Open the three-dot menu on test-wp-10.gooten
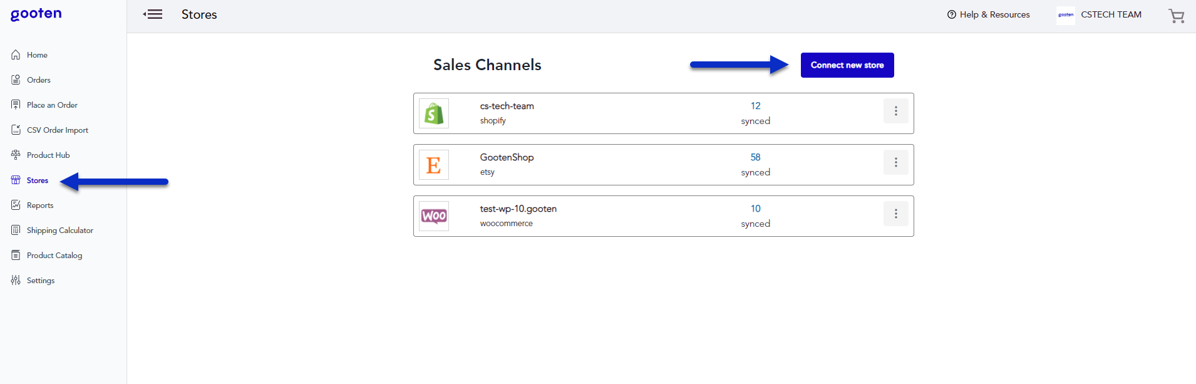This screenshot has width=1196, height=384. [895, 214]
